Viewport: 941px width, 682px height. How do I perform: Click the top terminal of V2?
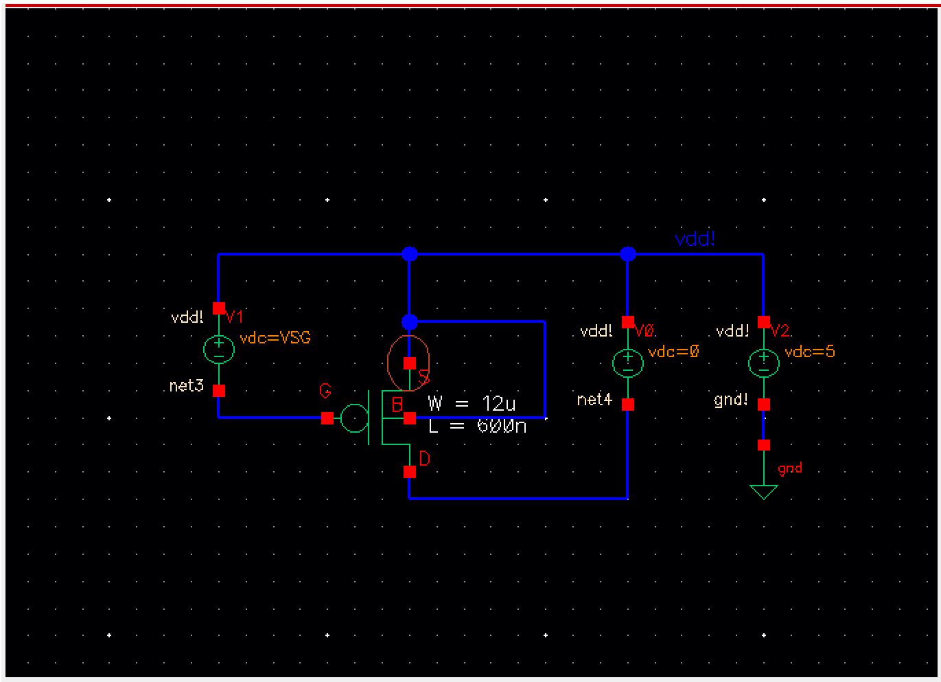(x=764, y=322)
